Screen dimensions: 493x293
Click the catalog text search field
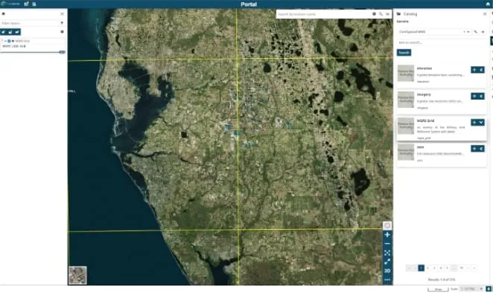(x=442, y=42)
